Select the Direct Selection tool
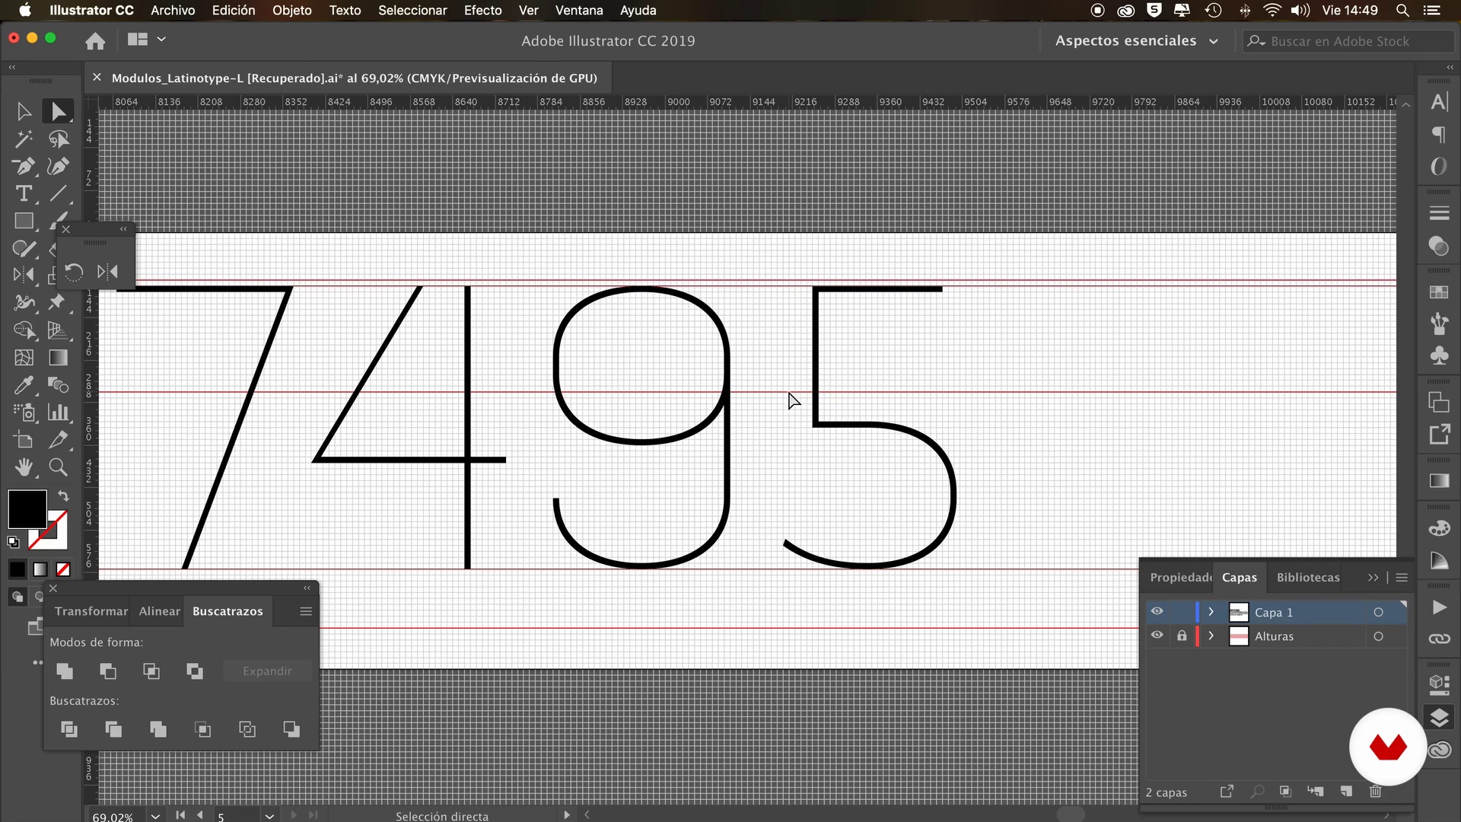Image resolution: width=1461 pixels, height=822 pixels. [x=58, y=112]
